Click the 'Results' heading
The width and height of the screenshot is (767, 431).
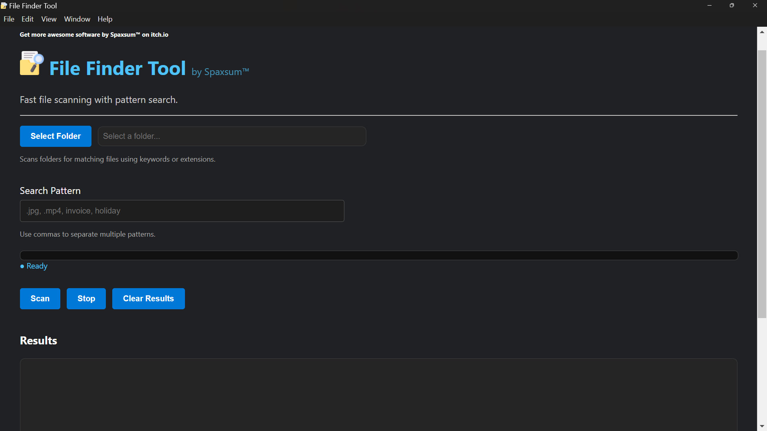click(38, 340)
